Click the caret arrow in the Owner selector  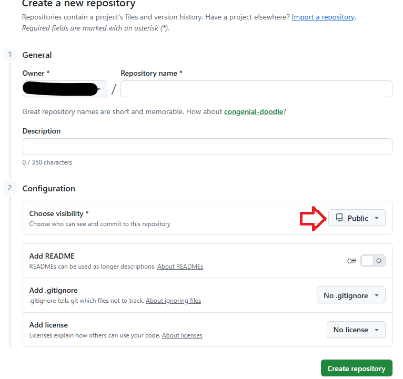99,90
